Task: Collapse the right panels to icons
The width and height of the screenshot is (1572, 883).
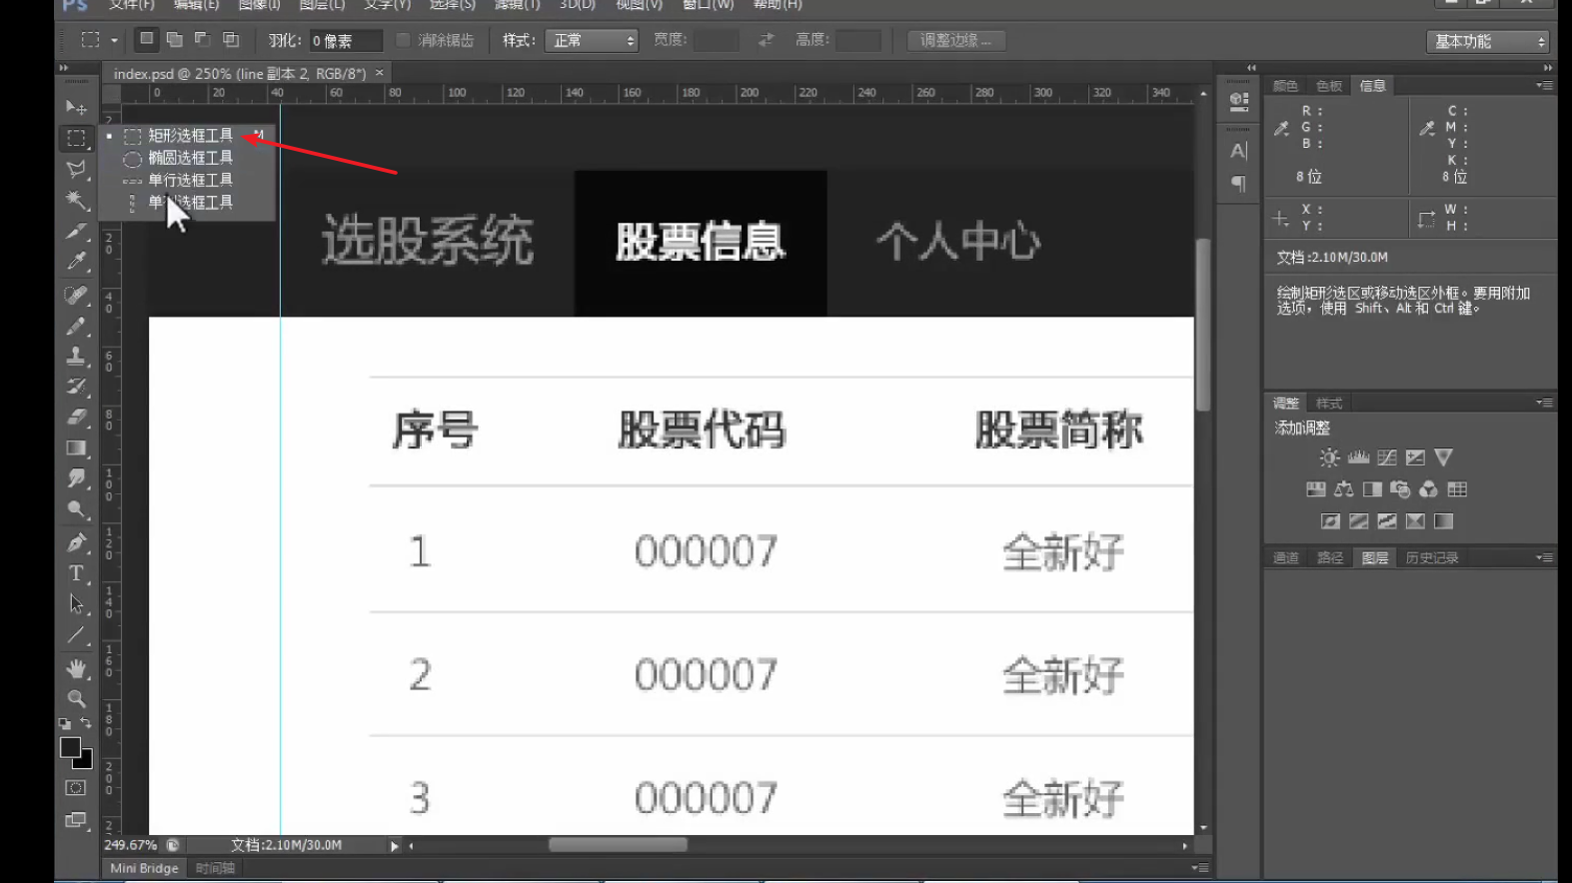Action: tap(1548, 68)
